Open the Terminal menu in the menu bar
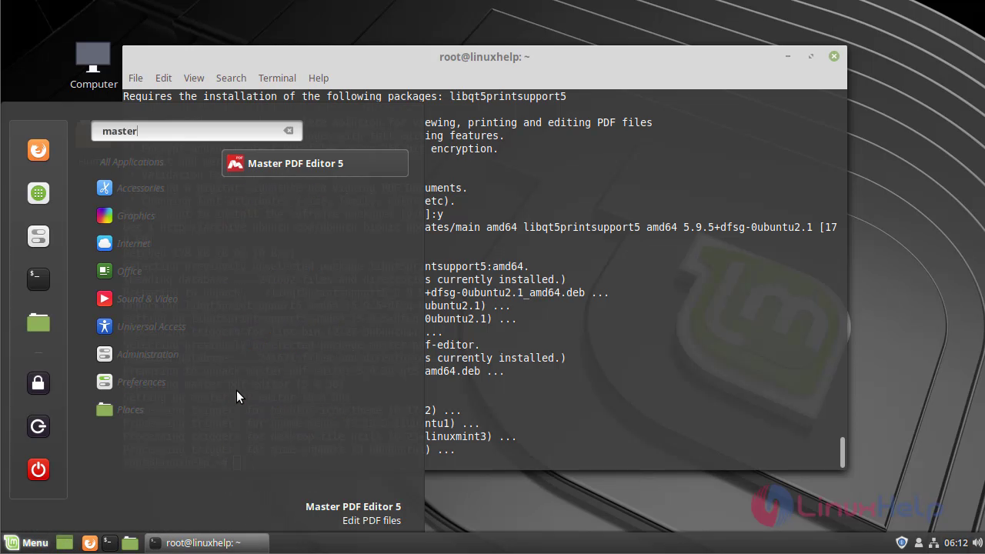Screen dimensions: 985x554 (277, 78)
